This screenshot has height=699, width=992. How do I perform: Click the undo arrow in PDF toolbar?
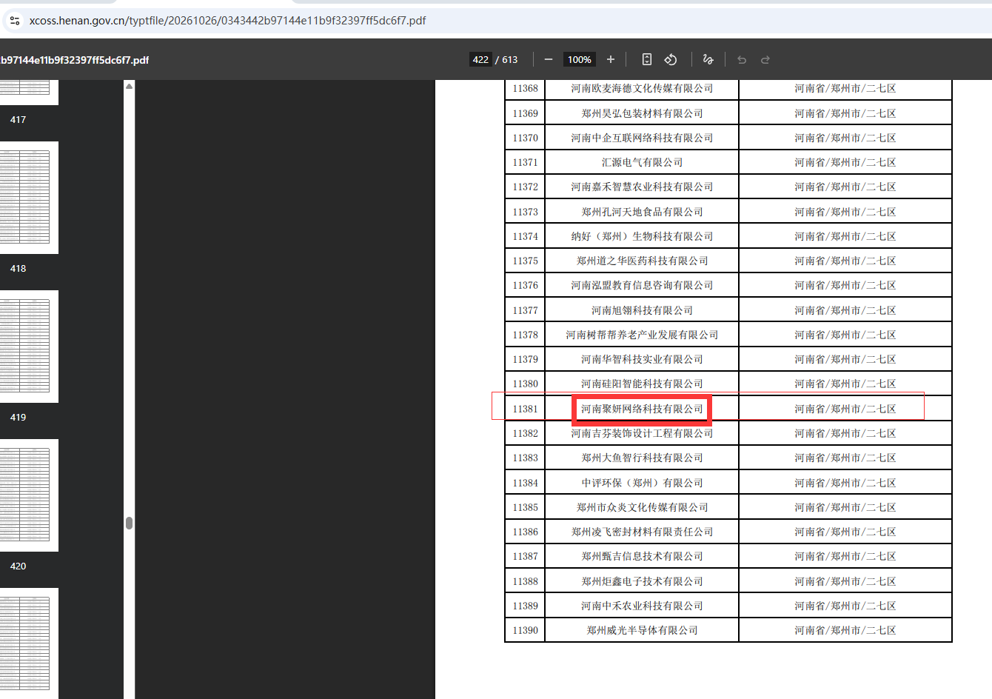point(742,60)
